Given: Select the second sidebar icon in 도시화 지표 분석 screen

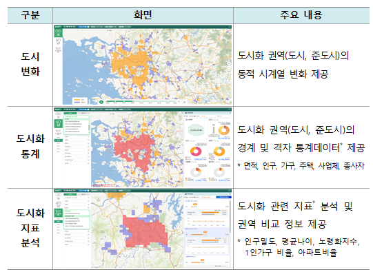Looking at the screenshot, I should click(x=59, y=204).
